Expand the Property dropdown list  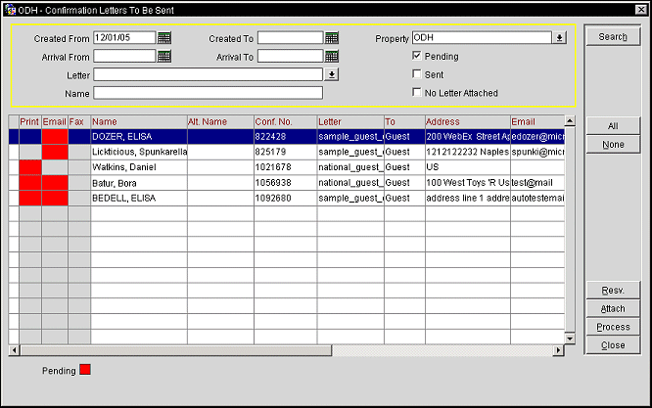(559, 38)
